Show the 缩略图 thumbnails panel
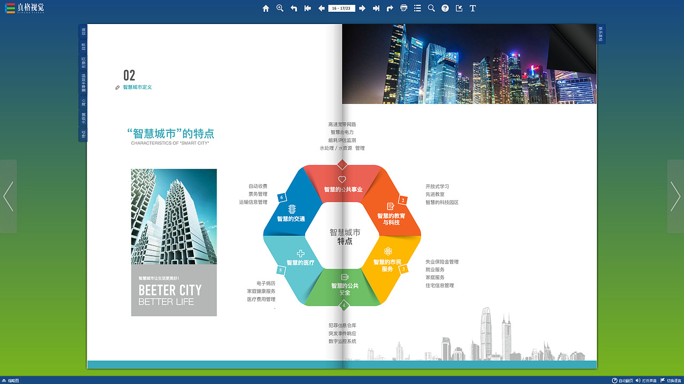 point(10,380)
